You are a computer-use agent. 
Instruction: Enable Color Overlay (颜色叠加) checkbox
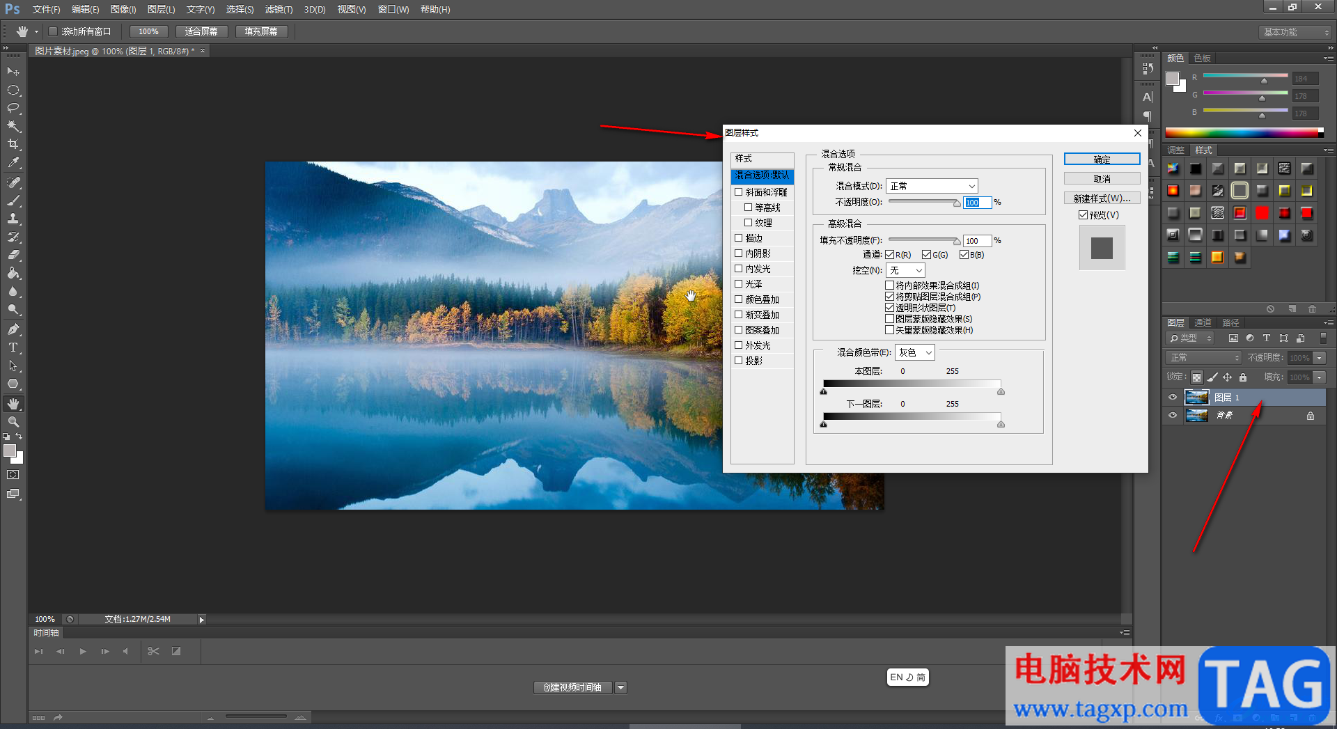739,299
